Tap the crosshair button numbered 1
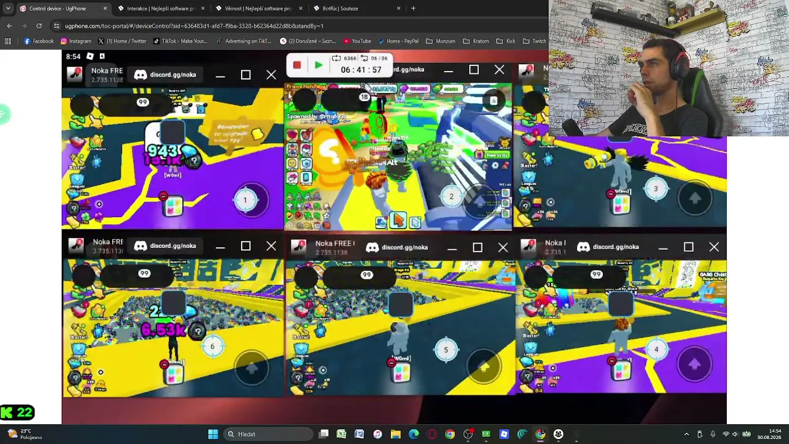Viewport: 789px width, 444px height. click(245, 200)
